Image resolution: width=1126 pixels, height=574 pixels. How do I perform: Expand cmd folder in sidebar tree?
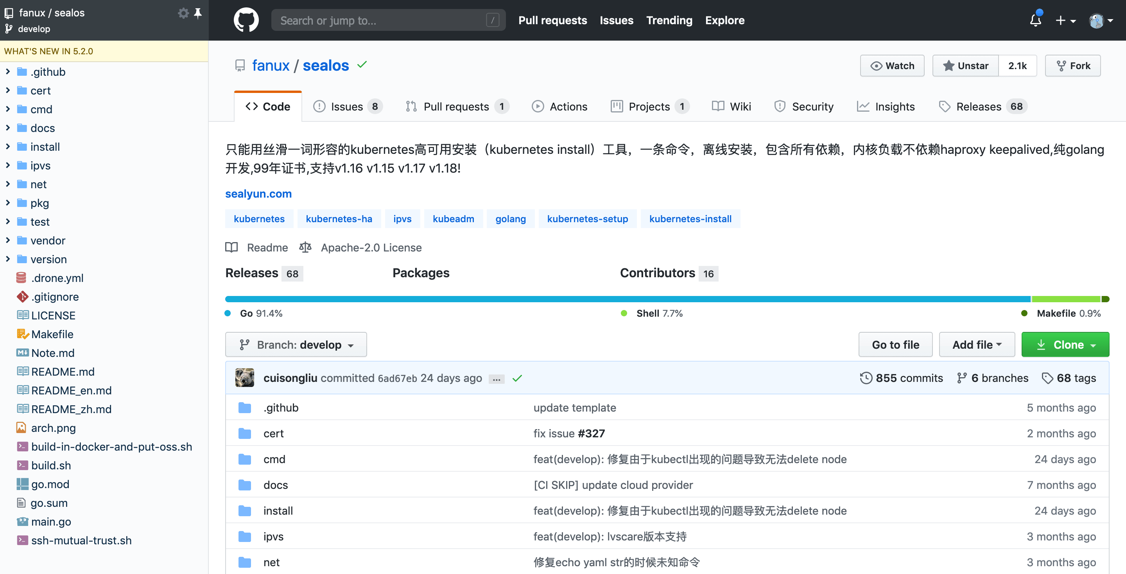pos(7,109)
